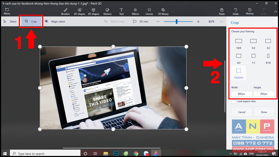The height and width of the screenshot is (157, 279).
Task: Choose the Magic select tool
Action: click(55, 22)
